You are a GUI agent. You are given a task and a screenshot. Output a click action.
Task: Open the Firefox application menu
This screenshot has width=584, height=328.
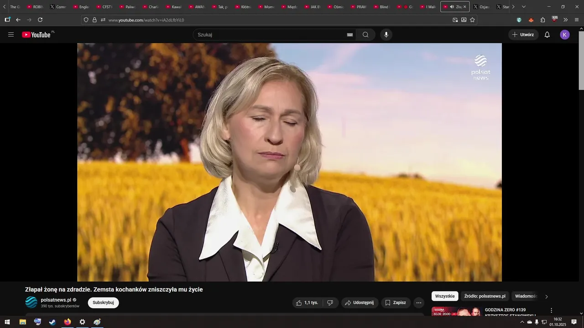[x=577, y=20]
